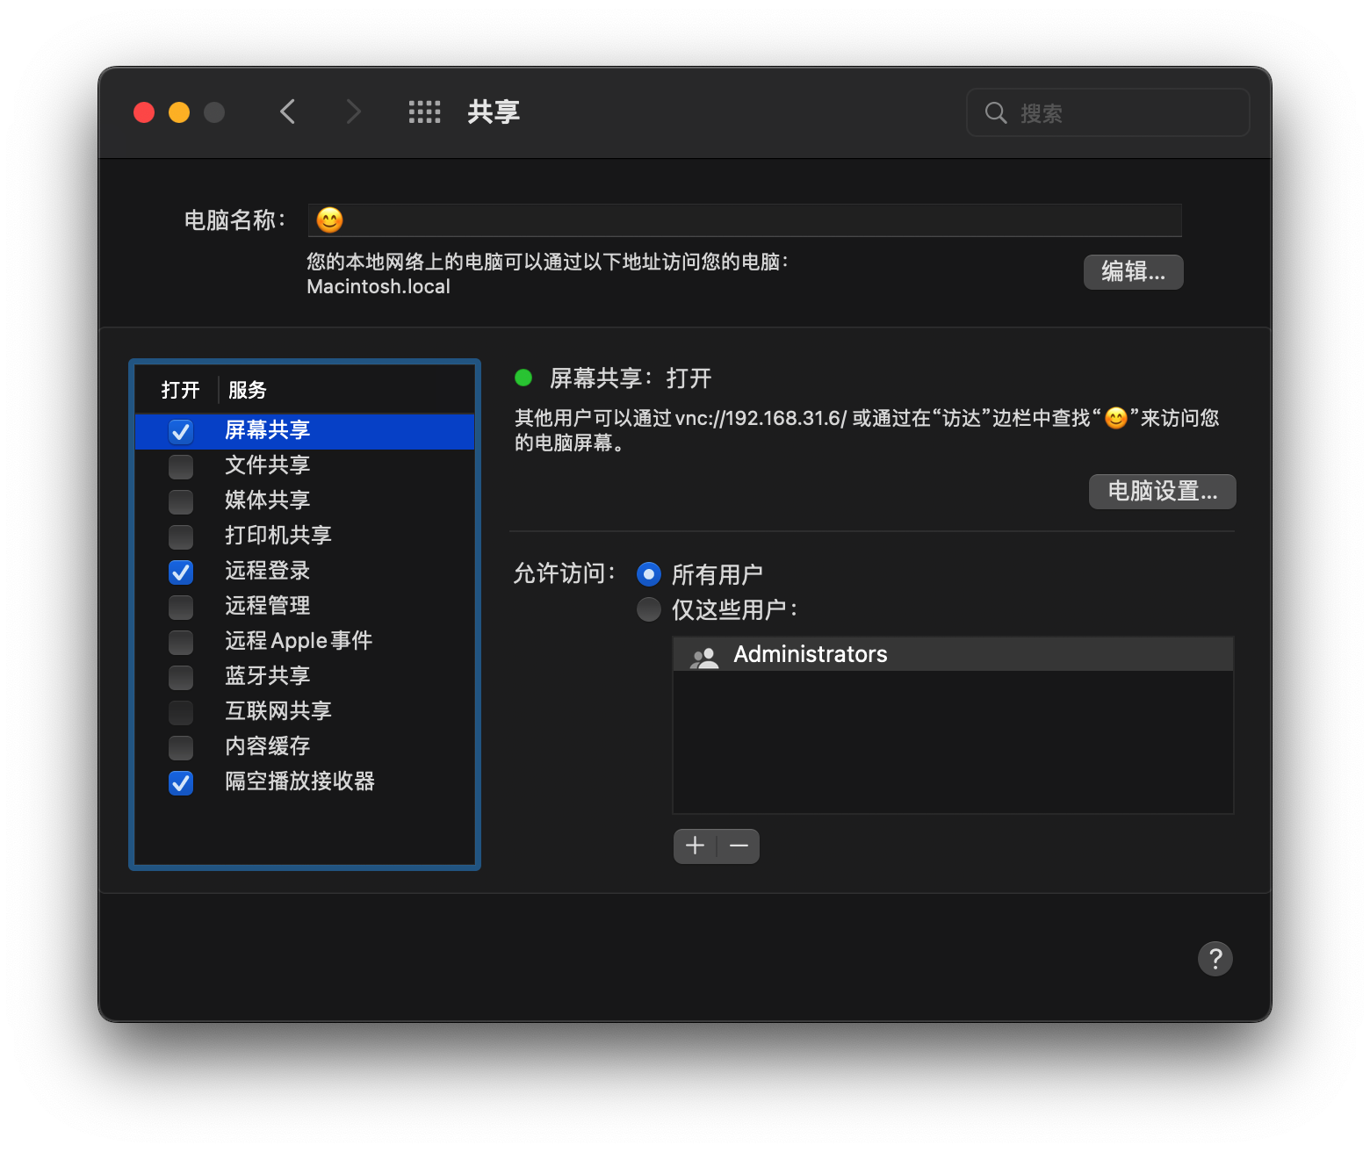
Task: Enable the 蓝牙共享 checkbox
Action: [x=181, y=677]
